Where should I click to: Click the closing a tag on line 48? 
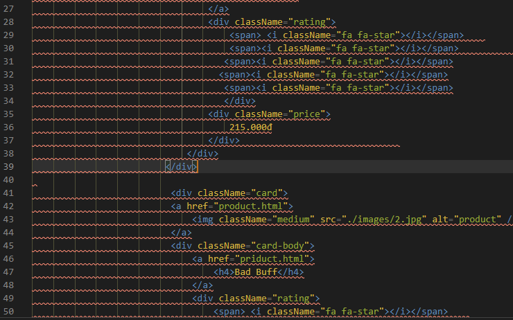pyautogui.click(x=202, y=285)
